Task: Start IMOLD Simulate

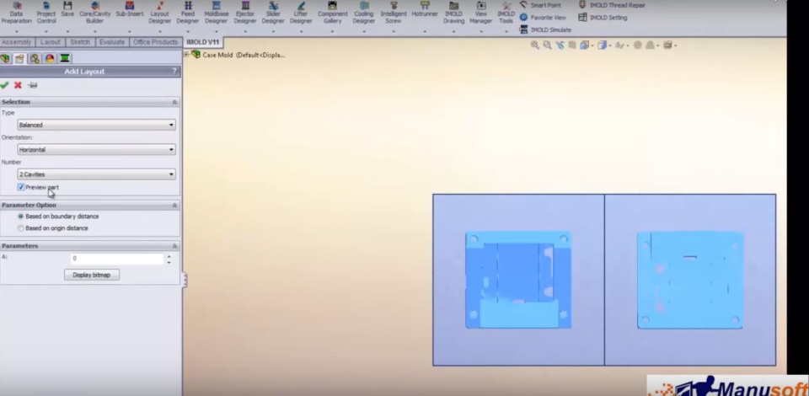Action: (545, 29)
